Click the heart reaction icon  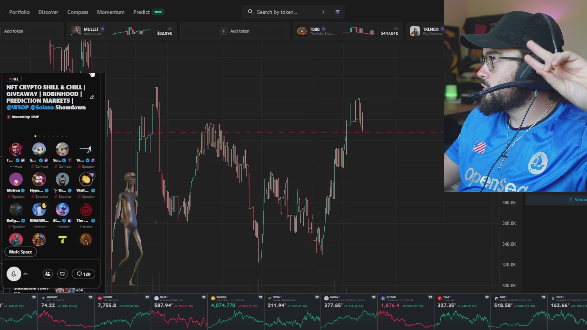[x=62, y=274]
